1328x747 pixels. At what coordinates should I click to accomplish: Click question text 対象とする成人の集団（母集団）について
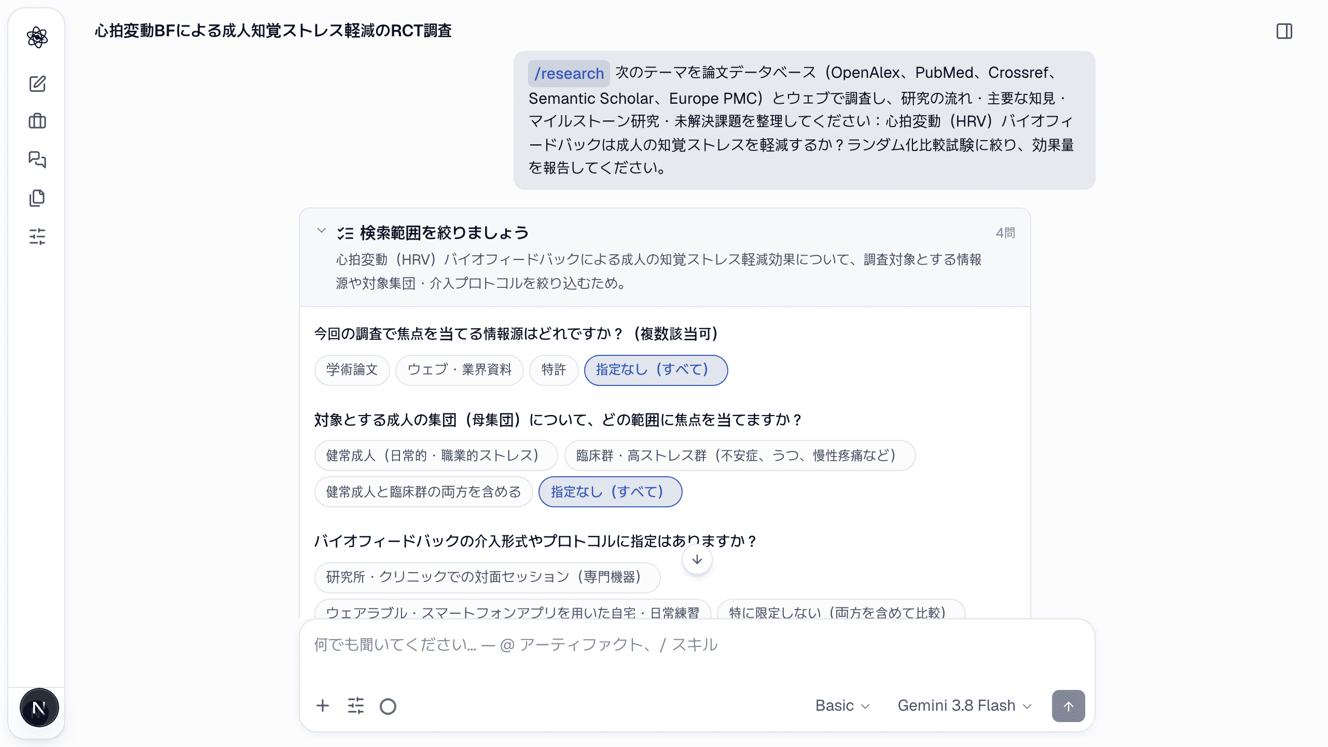click(x=558, y=420)
